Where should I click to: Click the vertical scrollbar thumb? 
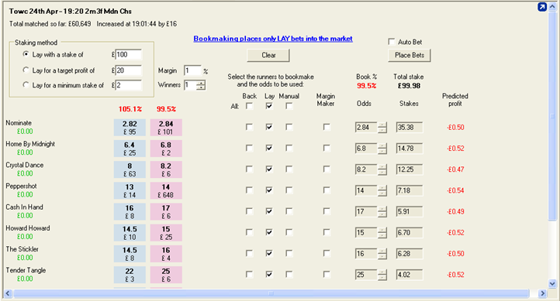coord(552,116)
